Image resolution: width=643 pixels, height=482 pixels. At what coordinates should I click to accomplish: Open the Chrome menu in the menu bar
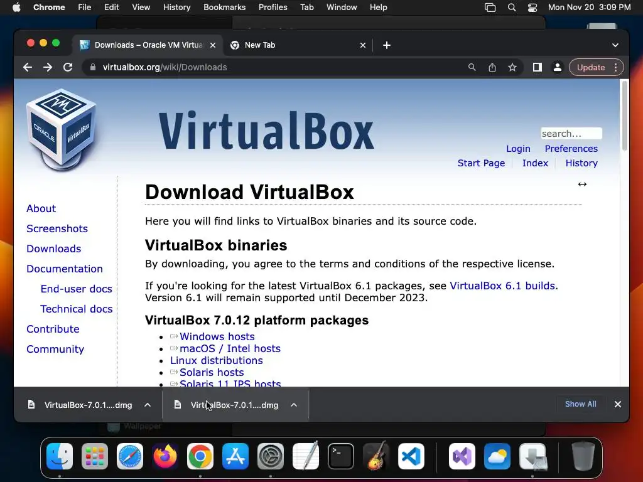point(49,8)
